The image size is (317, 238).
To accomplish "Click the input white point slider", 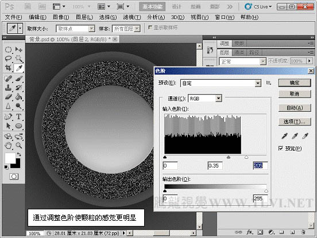I will (246, 157).
